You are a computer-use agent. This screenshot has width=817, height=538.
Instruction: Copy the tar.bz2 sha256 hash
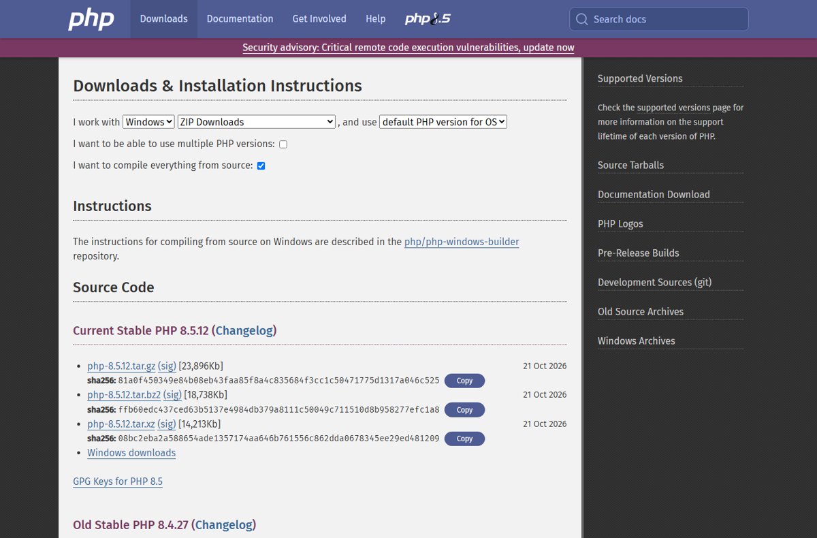click(464, 410)
